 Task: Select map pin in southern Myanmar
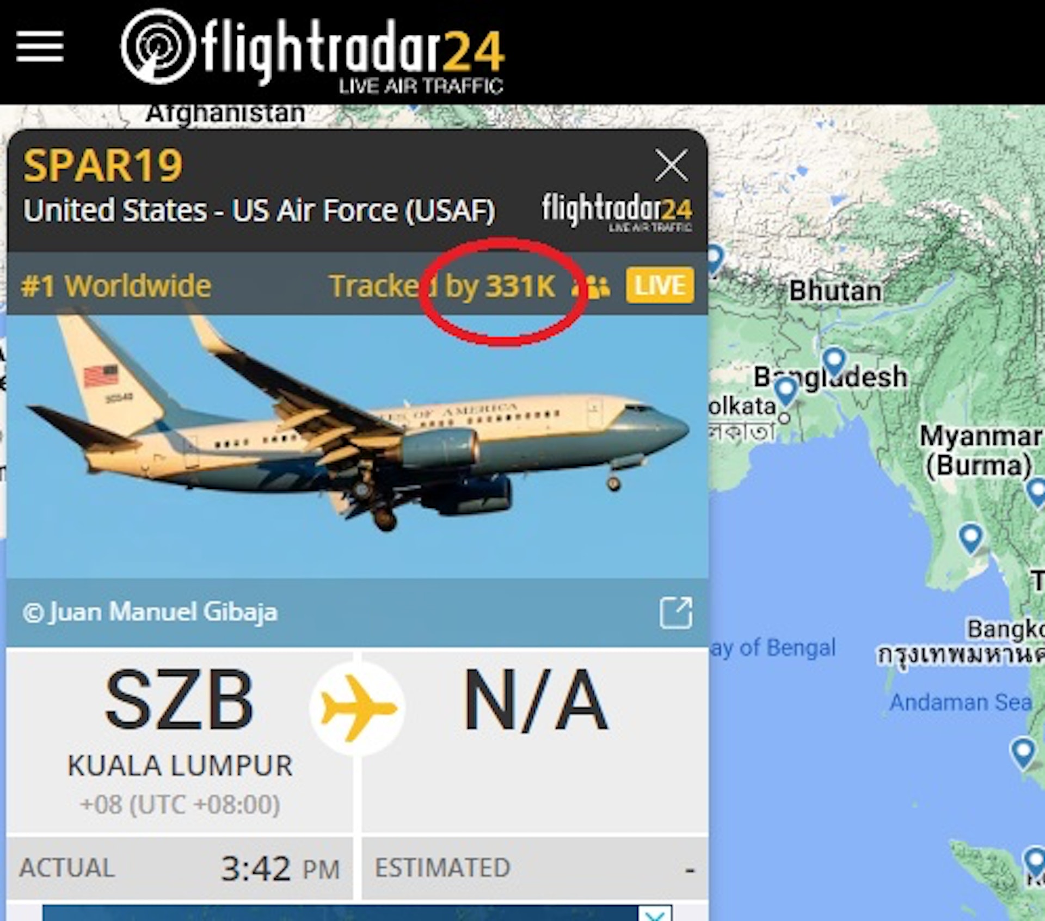point(970,538)
